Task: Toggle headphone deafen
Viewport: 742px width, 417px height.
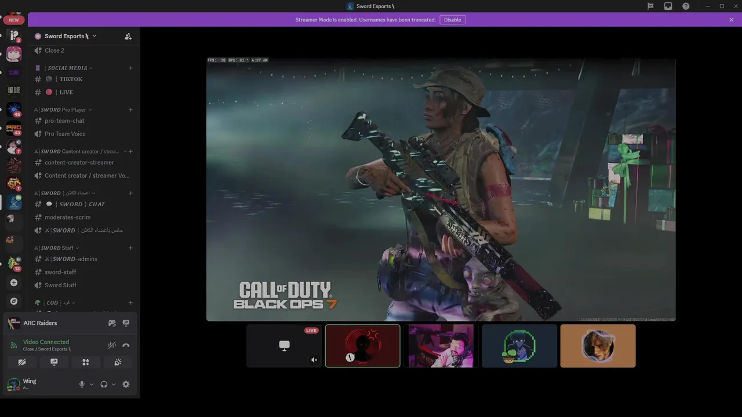Action: [104, 384]
